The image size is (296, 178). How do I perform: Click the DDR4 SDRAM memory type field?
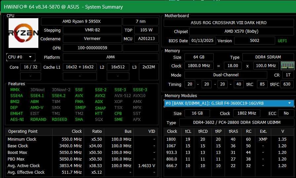[268, 57]
